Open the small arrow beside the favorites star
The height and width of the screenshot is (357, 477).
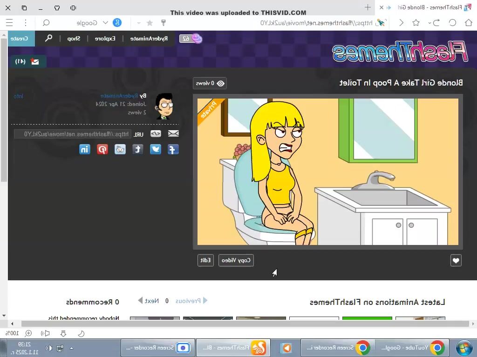coord(139,23)
